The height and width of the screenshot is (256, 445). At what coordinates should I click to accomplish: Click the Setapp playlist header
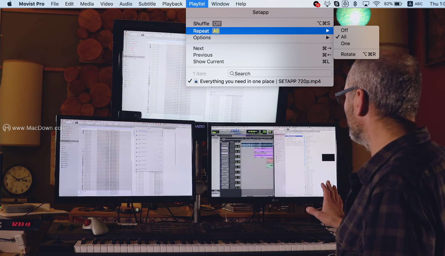[x=260, y=12]
